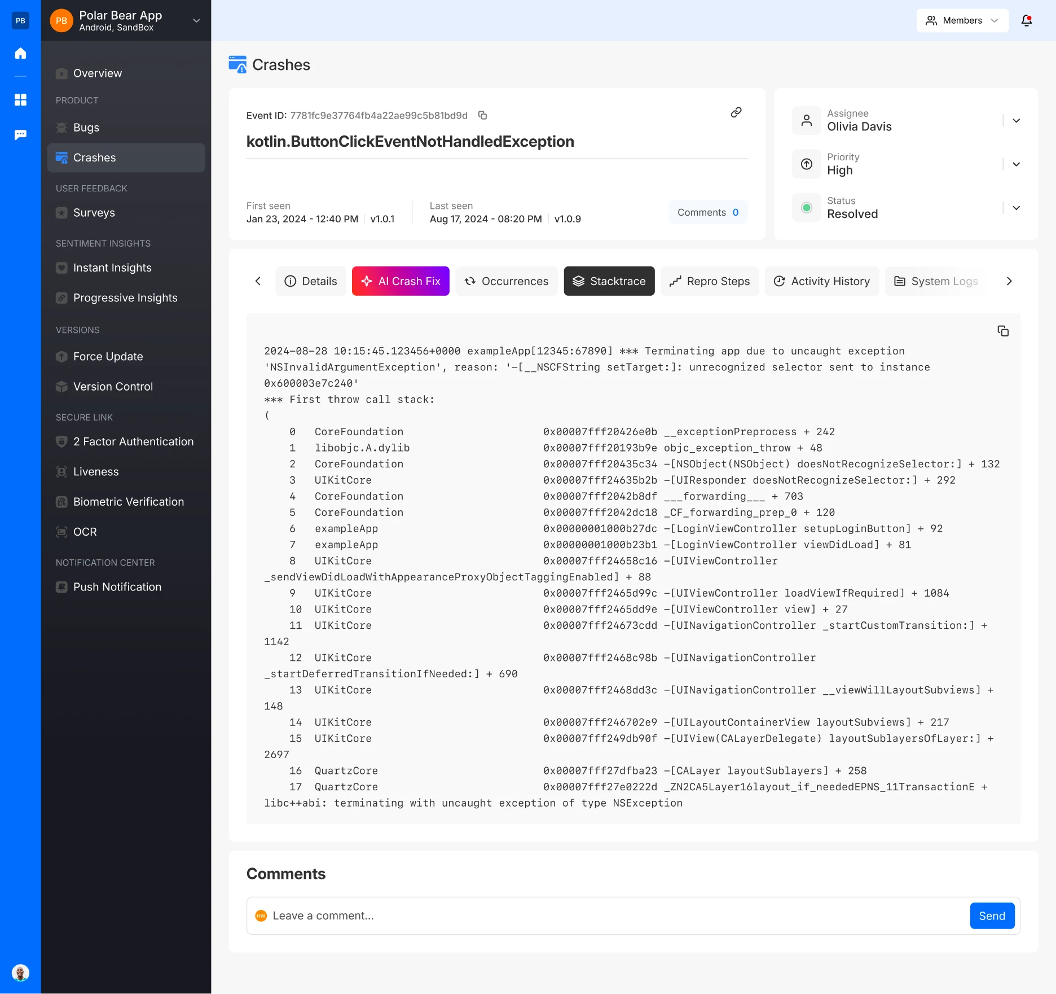
Task: Send the comment
Action: [991, 916]
